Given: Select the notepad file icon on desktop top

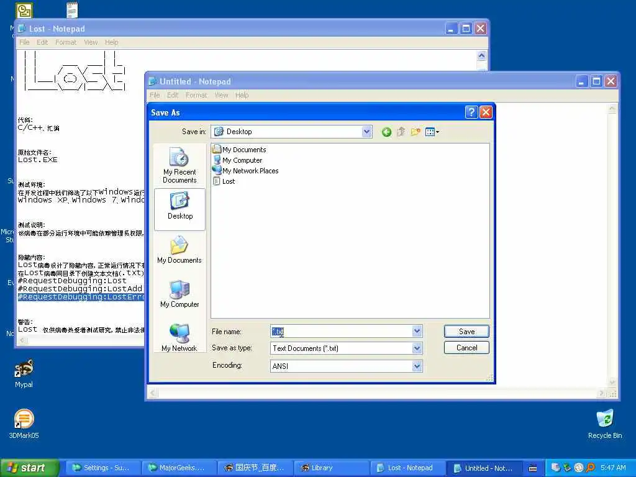Looking at the screenshot, I should (72, 10).
